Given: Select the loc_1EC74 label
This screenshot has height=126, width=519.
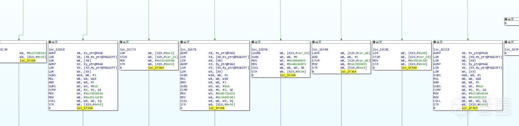Looking at the screenshot, I should (128, 49).
